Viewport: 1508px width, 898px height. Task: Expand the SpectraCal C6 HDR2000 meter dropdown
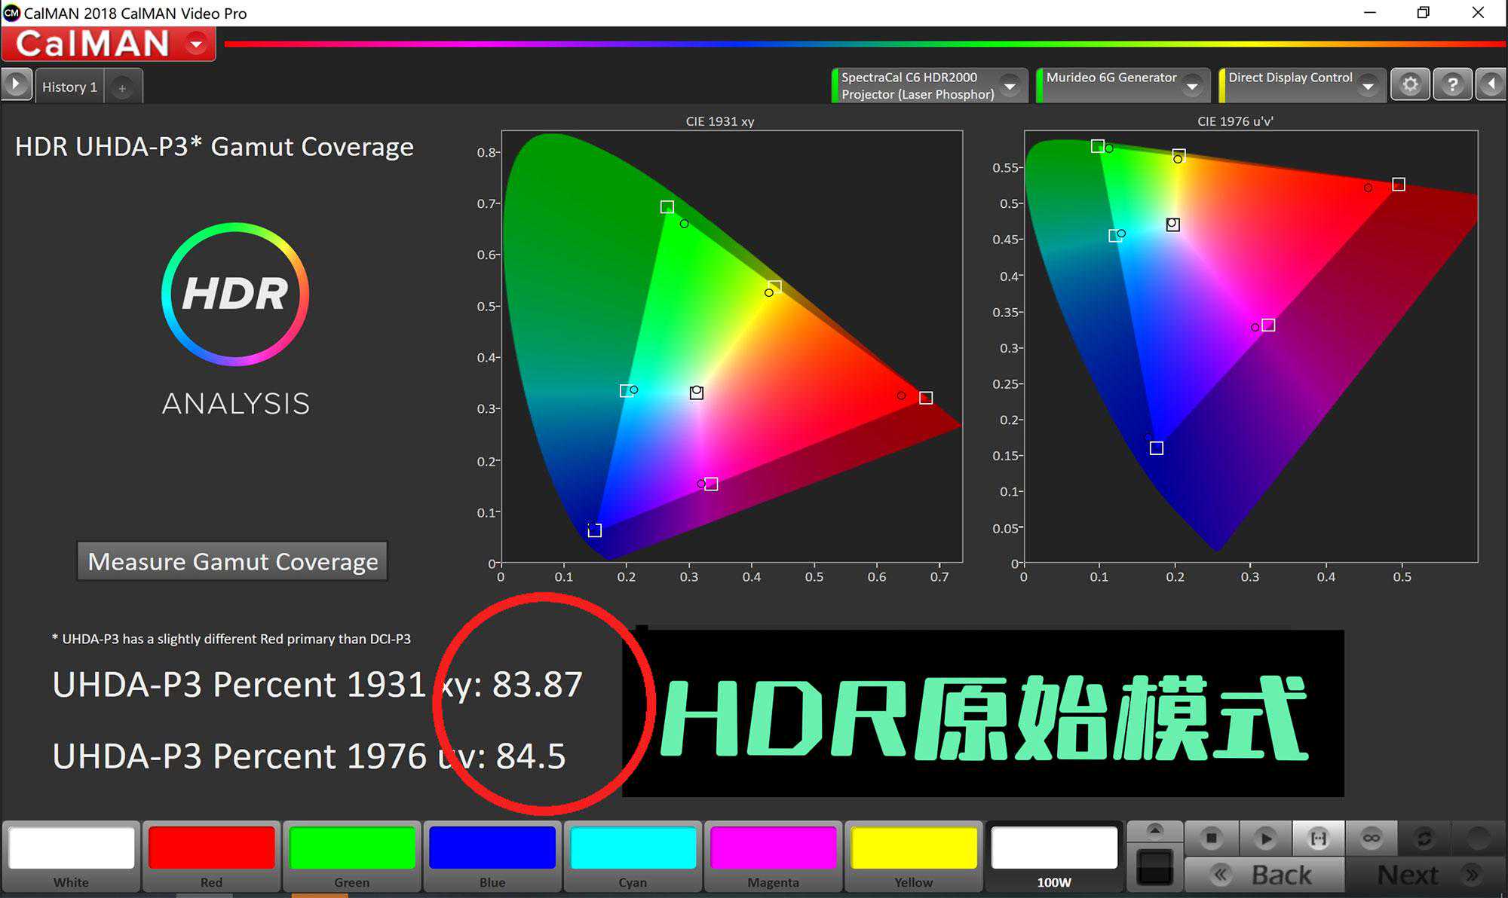tap(1010, 86)
